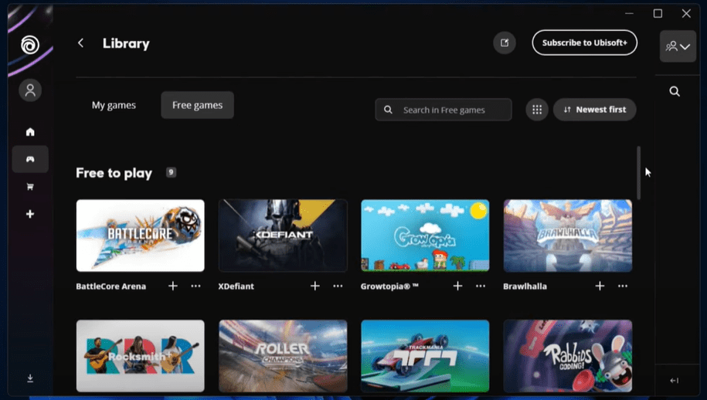This screenshot has width=707, height=400.
Task: Click the external link icon near Subscribe
Action: [505, 43]
